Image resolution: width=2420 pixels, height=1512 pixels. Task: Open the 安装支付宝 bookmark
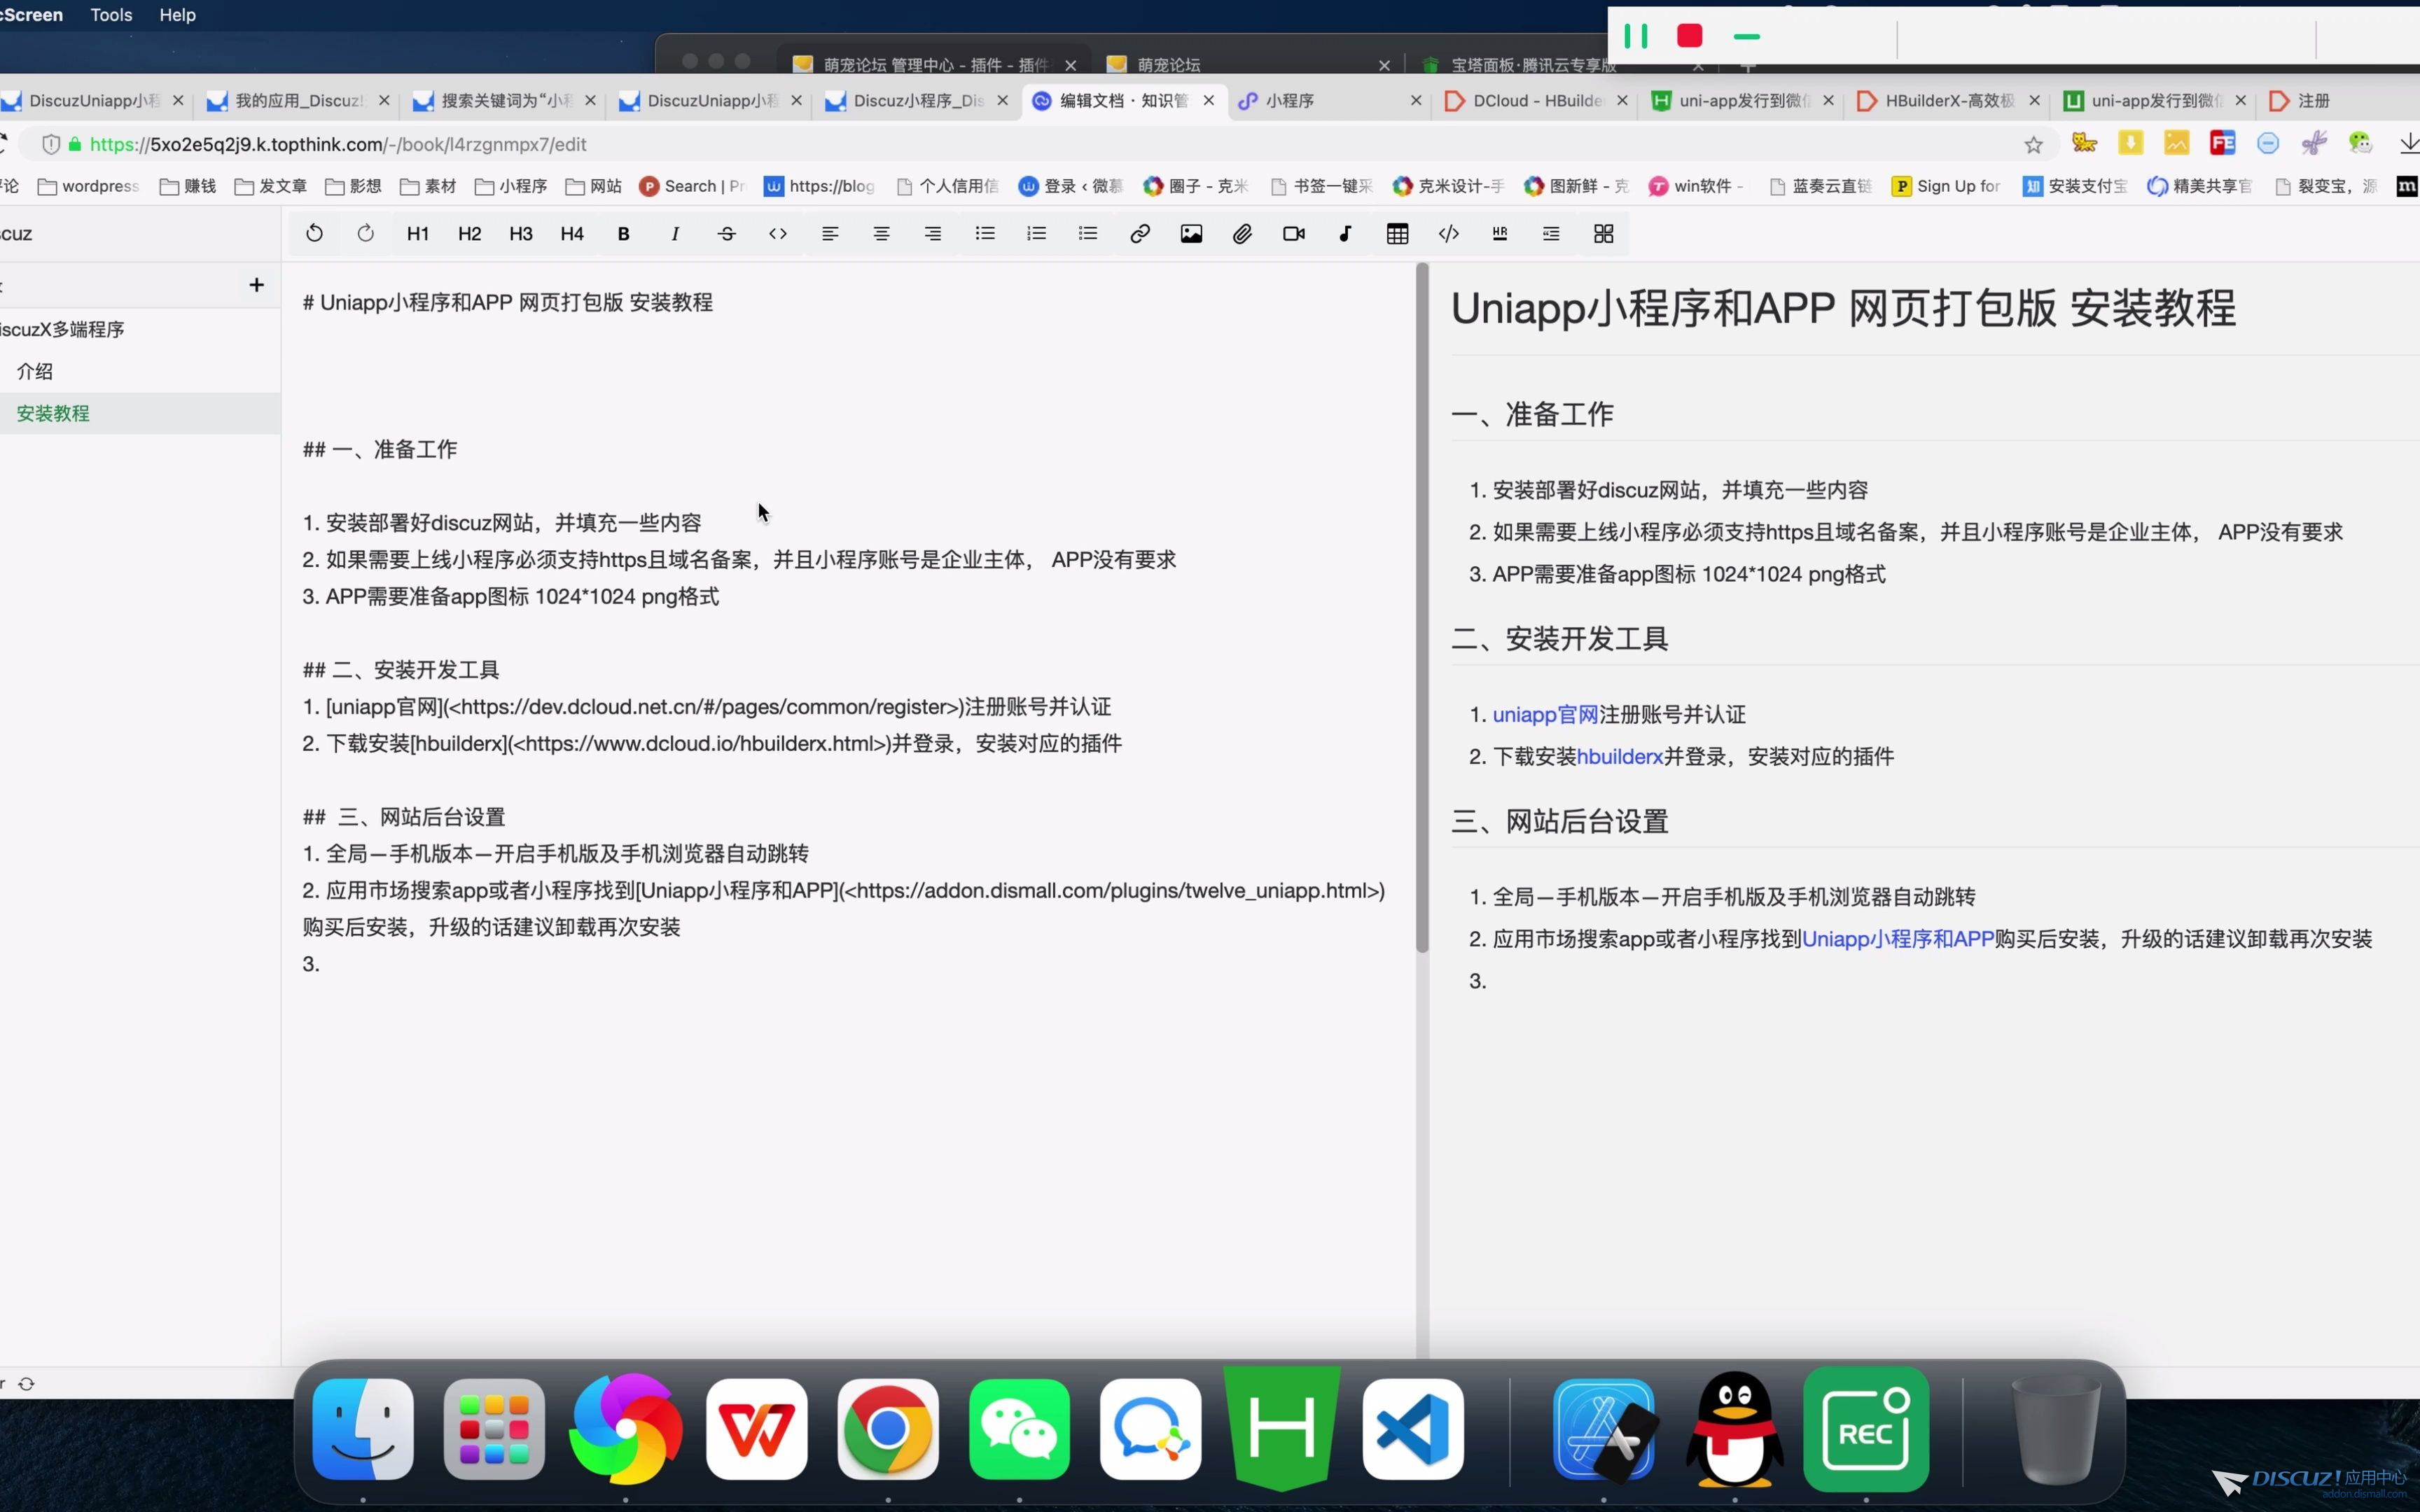(2075, 186)
